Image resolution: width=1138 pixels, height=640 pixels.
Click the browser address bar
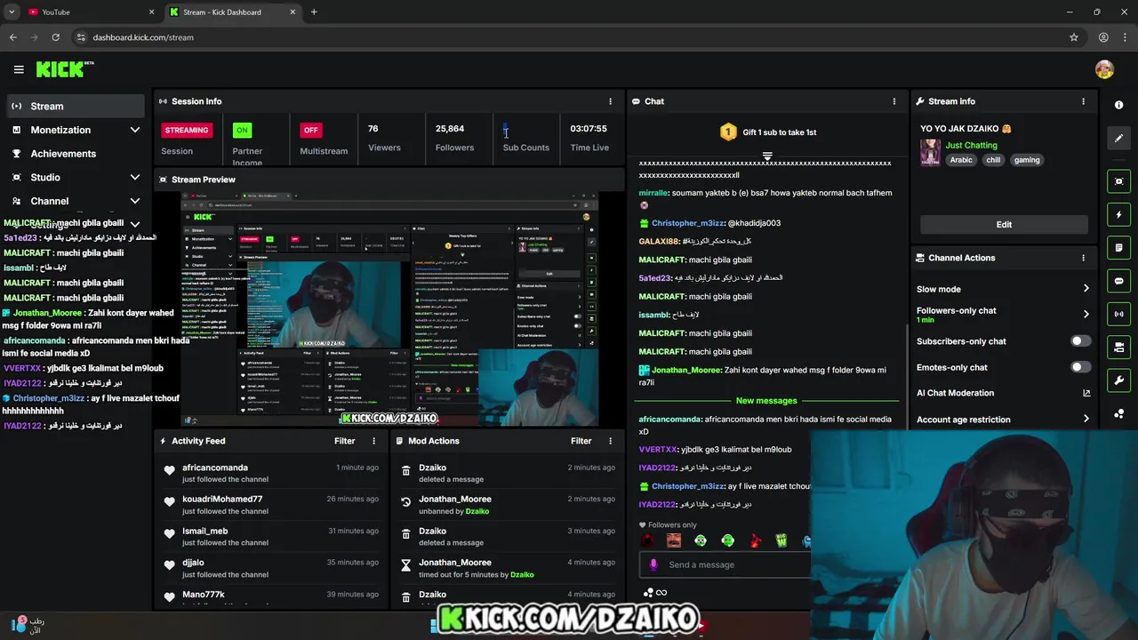[569, 37]
